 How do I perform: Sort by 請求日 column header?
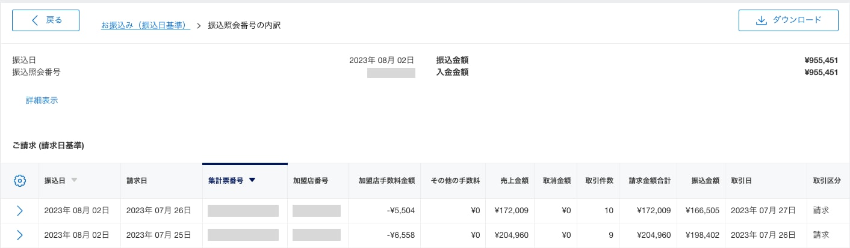point(137,180)
